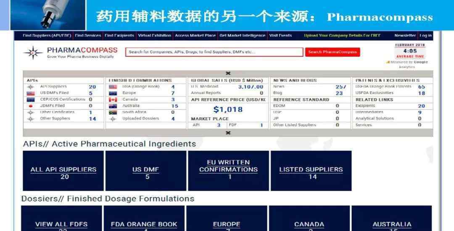Open the Find Services menu

click(x=88, y=36)
